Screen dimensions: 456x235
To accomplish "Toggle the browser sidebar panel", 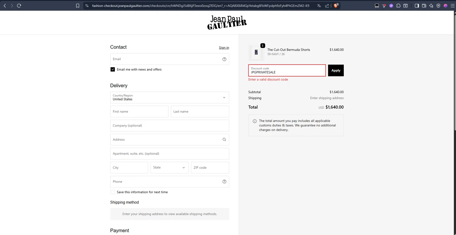I will point(417,5).
